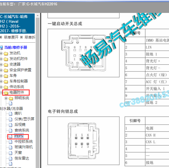Image resolution: width=169 pixels, height=168 pixels.
Task: Open the 后视镜 page
Action: point(20,125)
